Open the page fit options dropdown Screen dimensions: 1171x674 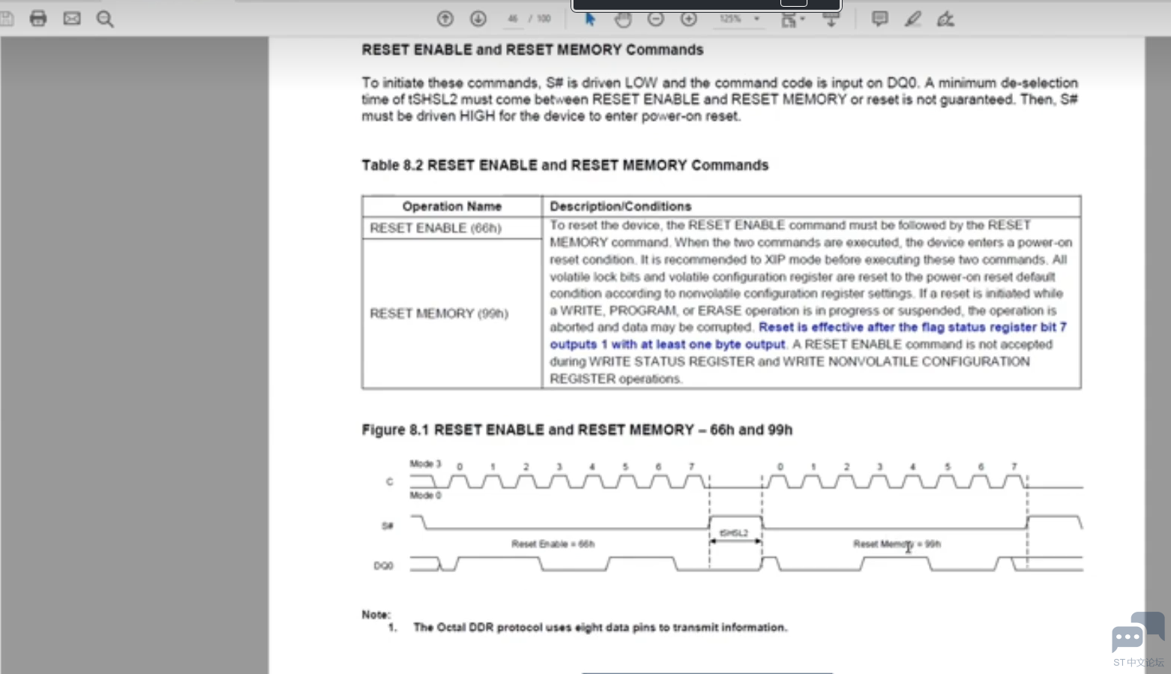(792, 19)
